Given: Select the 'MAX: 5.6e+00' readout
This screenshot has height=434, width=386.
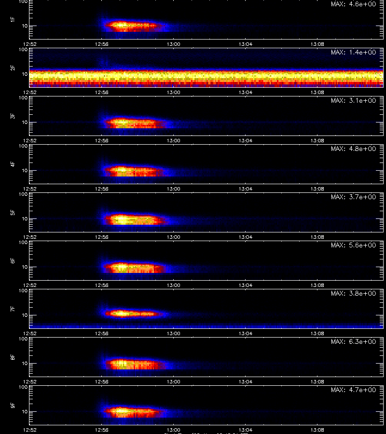Looking at the screenshot, I should point(353,245).
